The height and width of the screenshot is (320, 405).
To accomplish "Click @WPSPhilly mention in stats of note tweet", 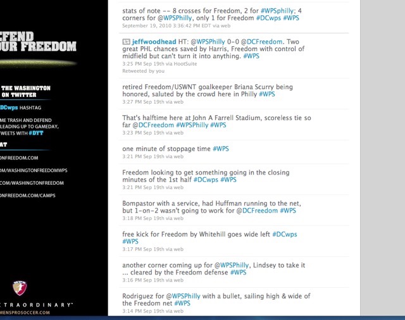I will coord(175,18).
